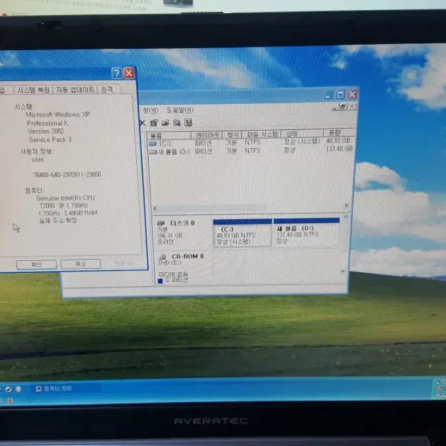Click the 137,48 GB capacity cell
446x446 pixels.
[340, 149]
